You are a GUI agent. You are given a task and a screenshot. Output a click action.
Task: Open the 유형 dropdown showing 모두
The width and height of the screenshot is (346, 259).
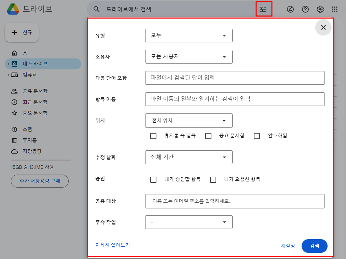click(x=189, y=36)
